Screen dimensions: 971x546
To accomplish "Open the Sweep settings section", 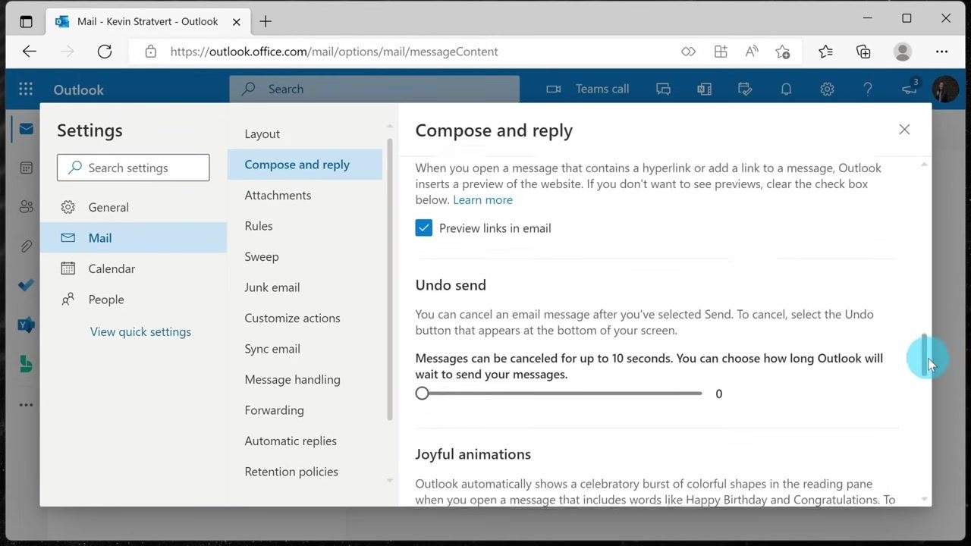I will (x=305, y=256).
